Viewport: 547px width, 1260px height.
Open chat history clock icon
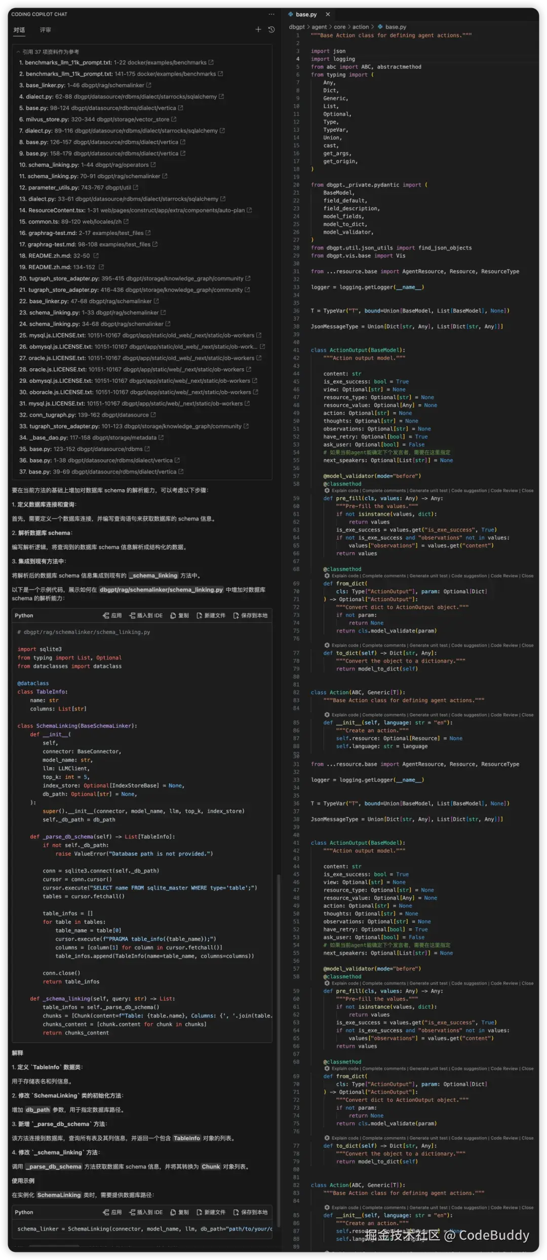coord(271,30)
